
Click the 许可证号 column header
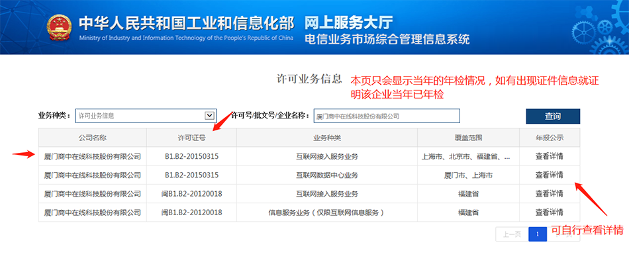(191, 138)
